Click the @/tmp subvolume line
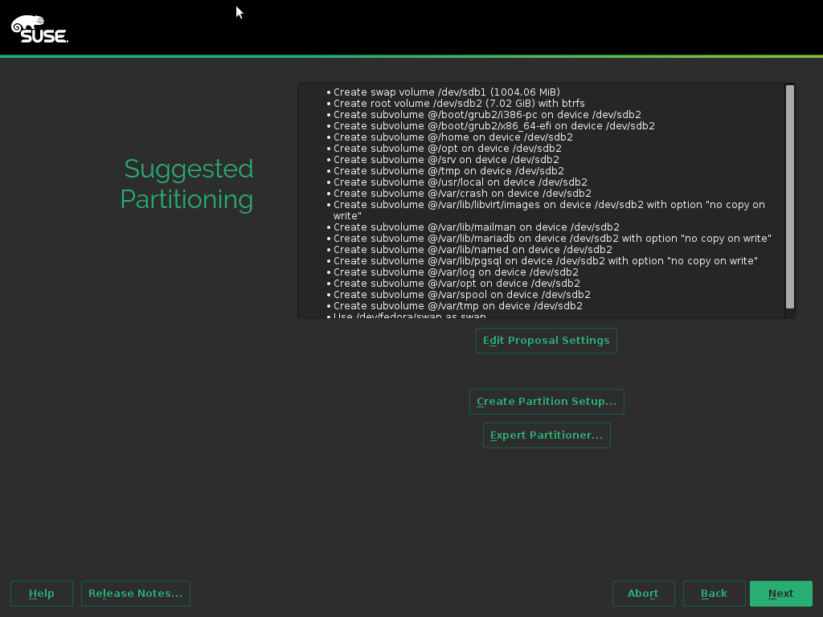 [x=448, y=171]
